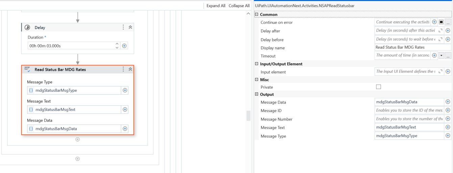Click the ellipsis button for Timeout
The height and width of the screenshot is (173, 453).
tap(448, 56)
